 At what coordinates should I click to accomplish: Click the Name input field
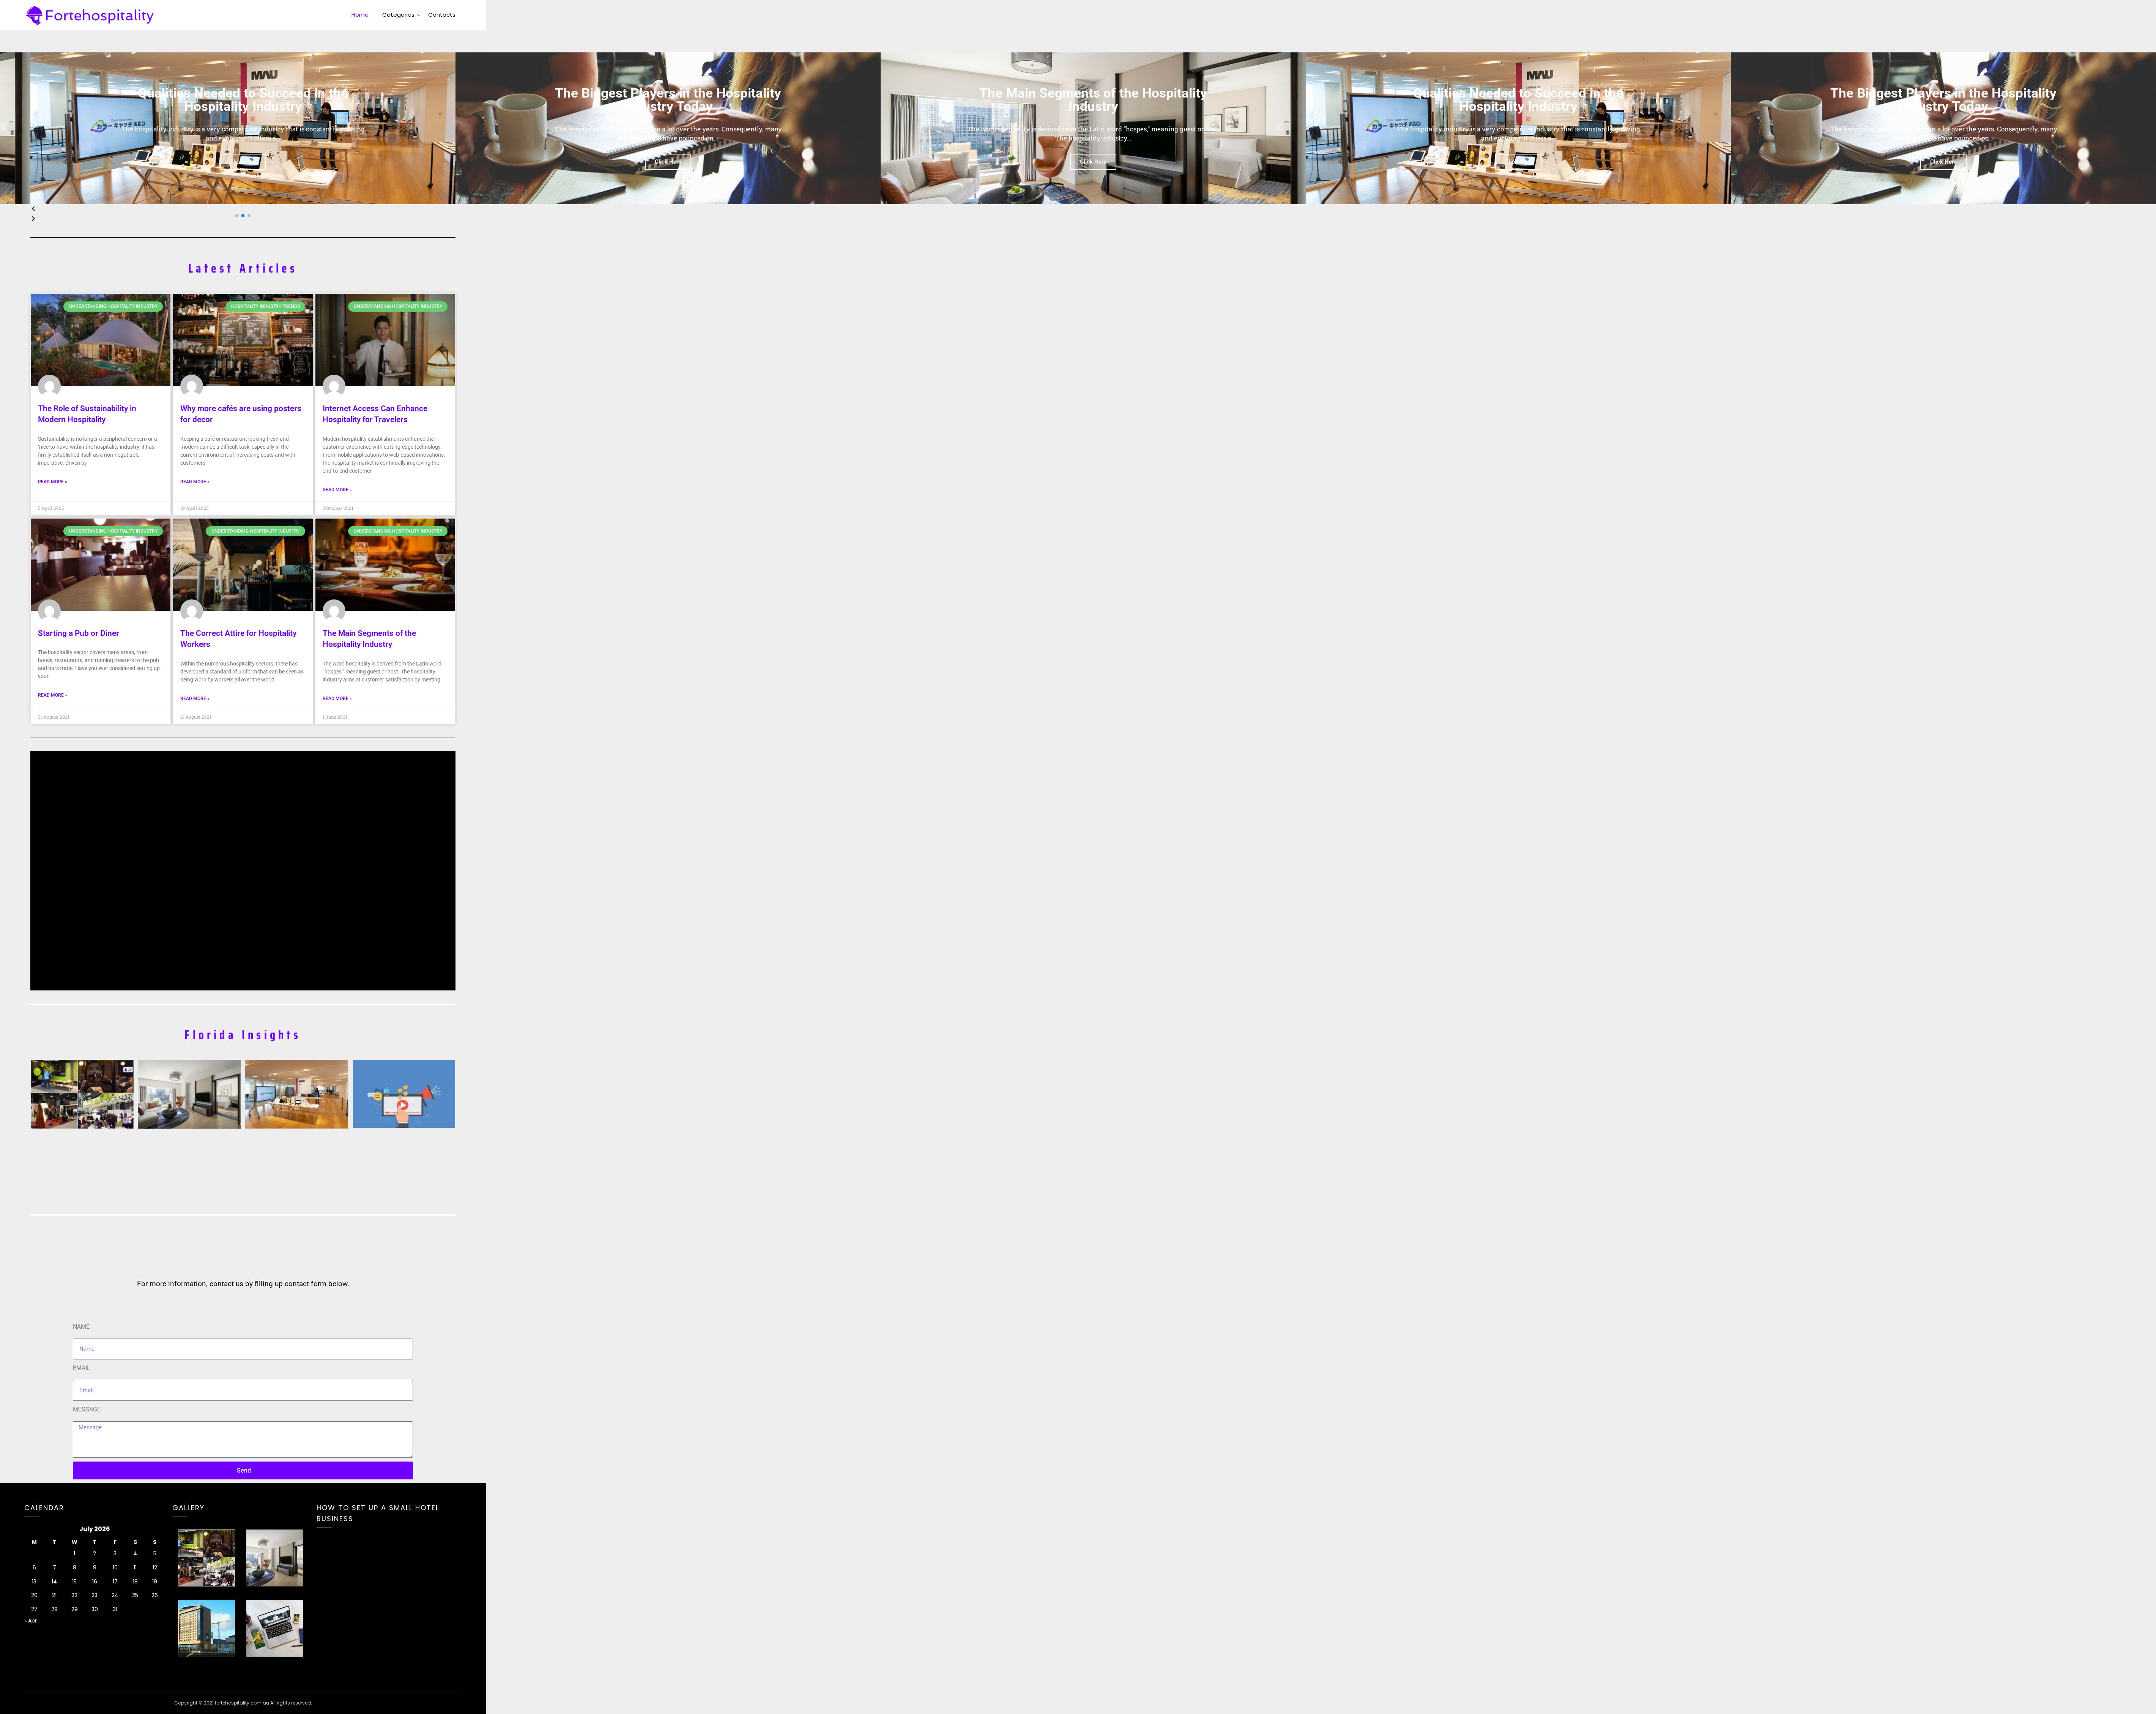[243, 1349]
